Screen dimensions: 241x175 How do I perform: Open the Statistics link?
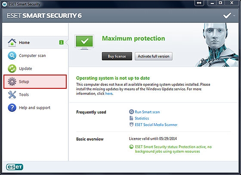tap(142, 118)
